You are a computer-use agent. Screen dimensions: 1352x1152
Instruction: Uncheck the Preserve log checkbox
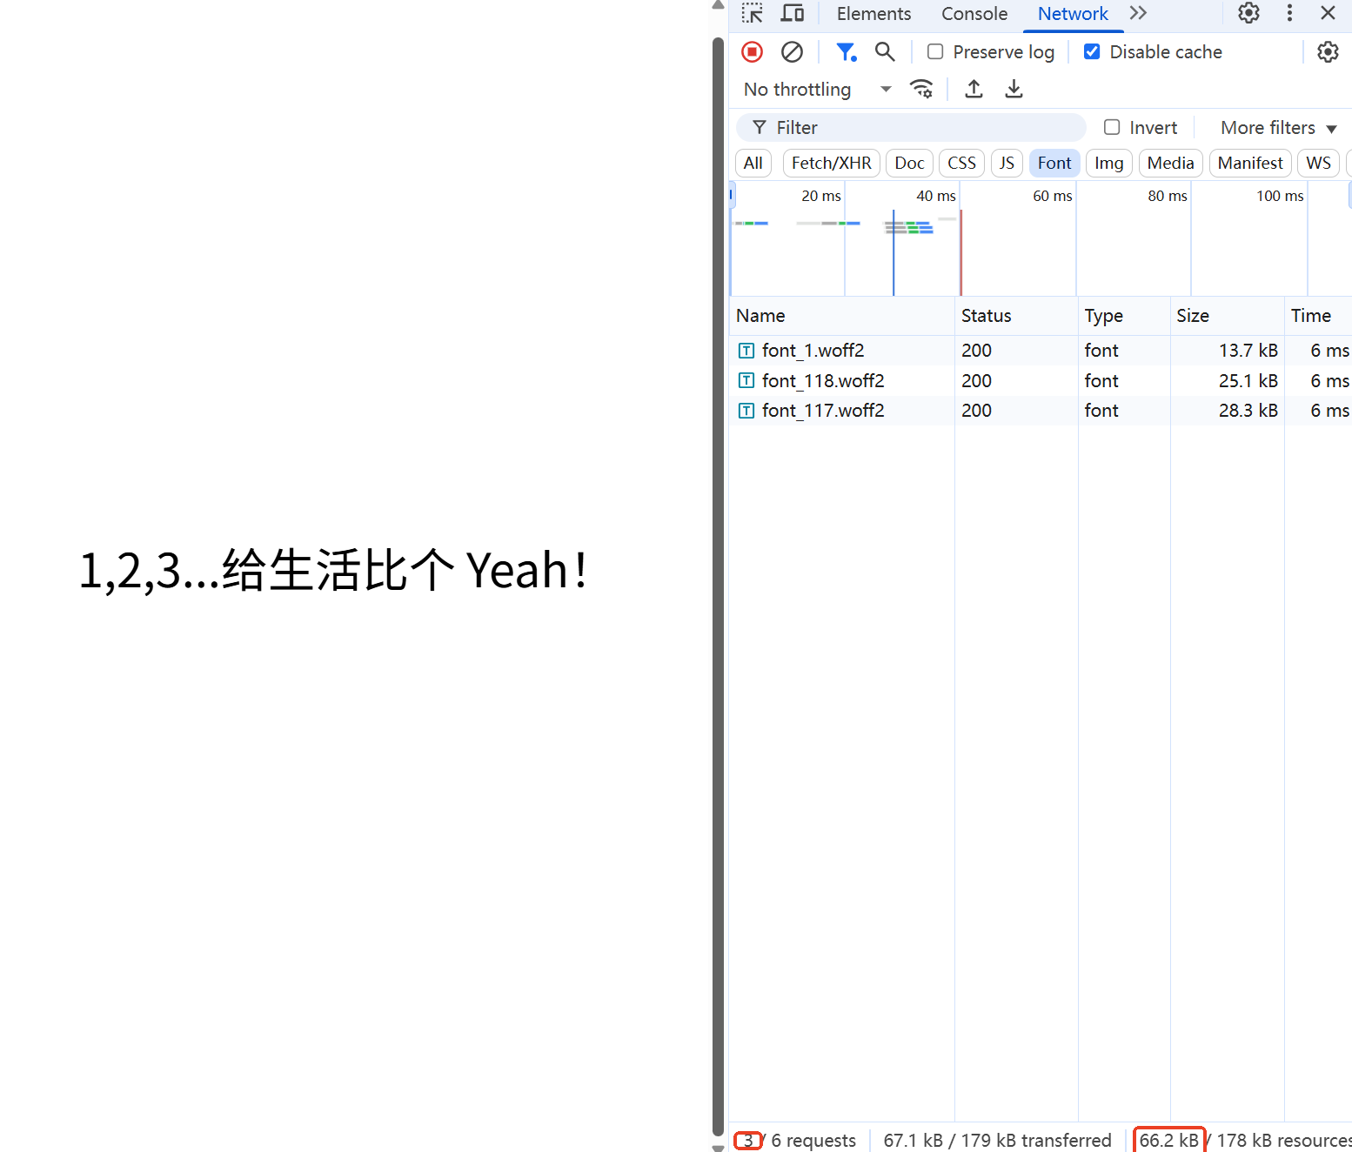(x=935, y=51)
